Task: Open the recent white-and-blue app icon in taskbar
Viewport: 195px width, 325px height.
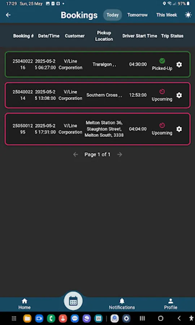Action: [114, 318]
